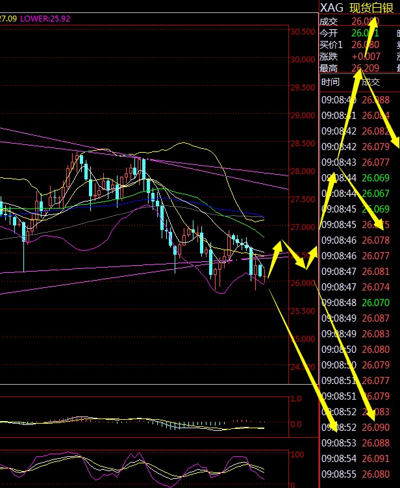This screenshot has height=488, width=400.
Task: Click the tick price 26.081 at 09:08:47
Action: (x=376, y=272)
